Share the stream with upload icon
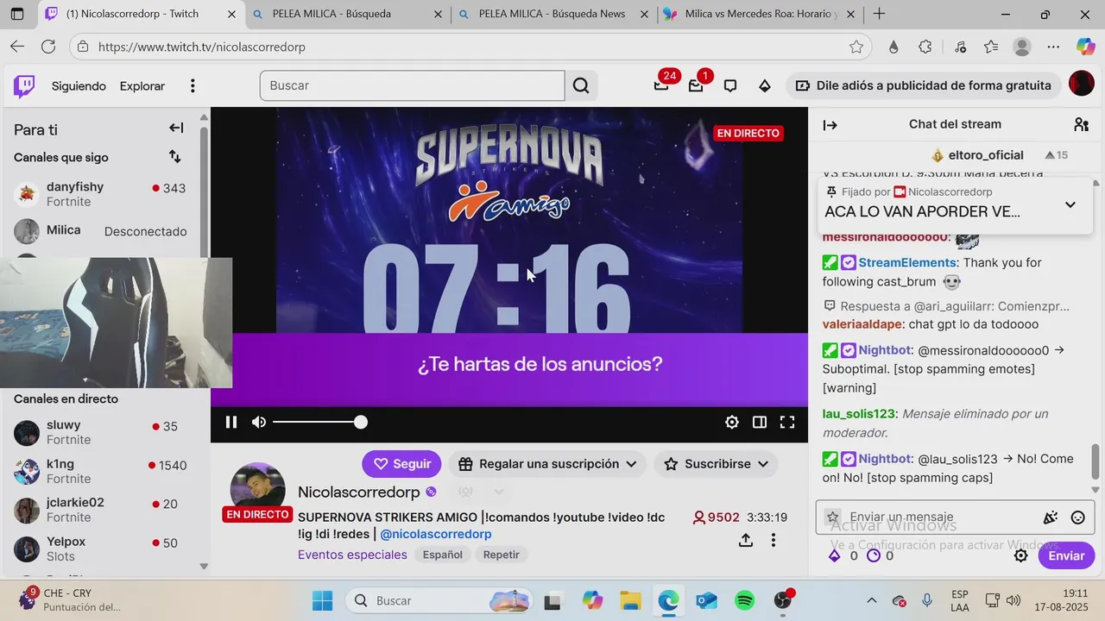The width and height of the screenshot is (1105, 621). point(746,540)
